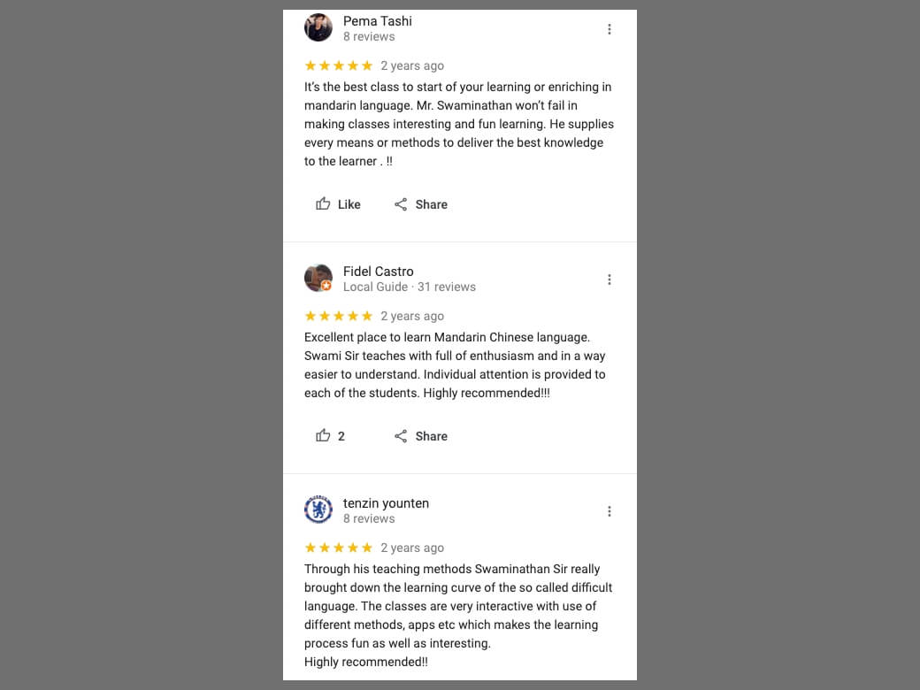The width and height of the screenshot is (920, 690).
Task: Click the star rating on Pema Tashi's review
Action: [338, 66]
